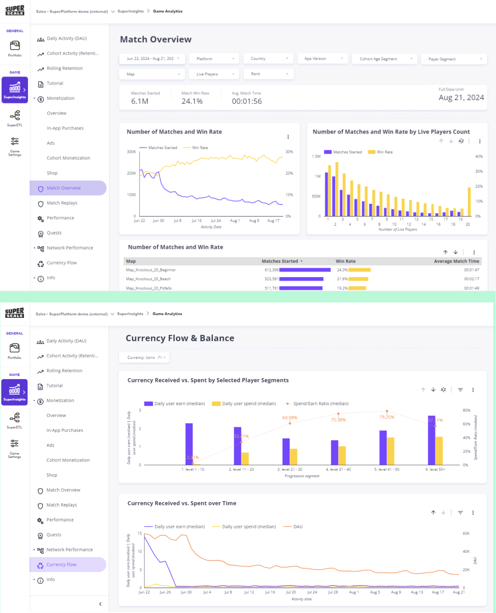The height and width of the screenshot is (613, 496).
Task: Click drill-up arrow on Live Players Count chart
Action: point(441,141)
